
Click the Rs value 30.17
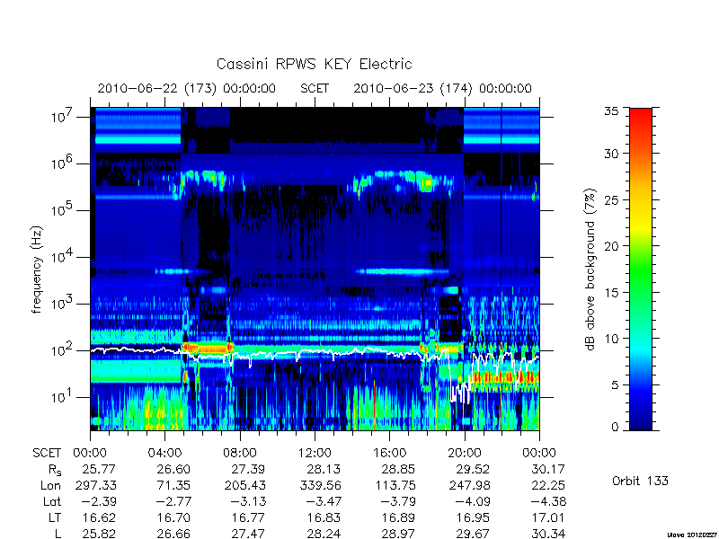(x=548, y=469)
